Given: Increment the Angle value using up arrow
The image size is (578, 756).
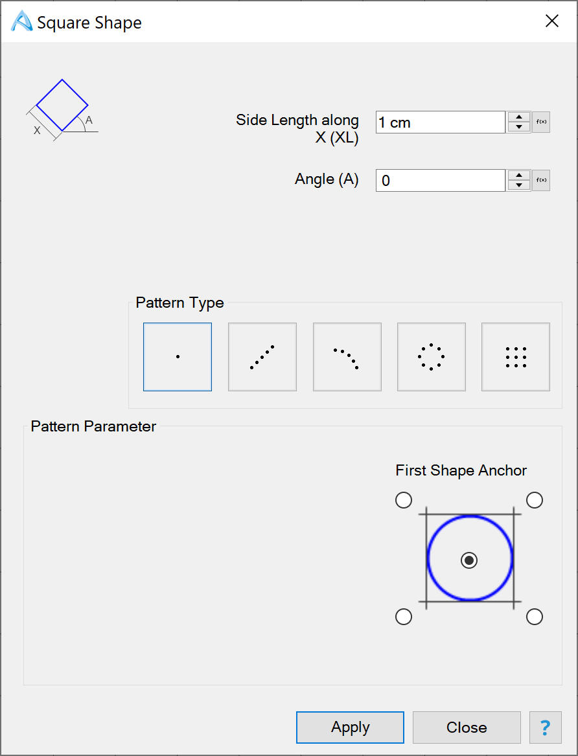Looking at the screenshot, I should coord(519,176).
